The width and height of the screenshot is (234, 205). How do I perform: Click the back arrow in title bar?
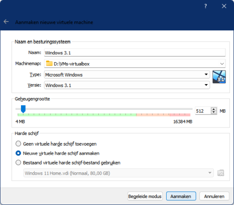pos(6,21)
